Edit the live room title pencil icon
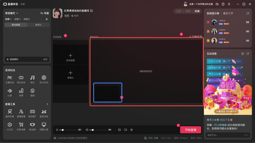255x143 pixels. coord(91,11)
